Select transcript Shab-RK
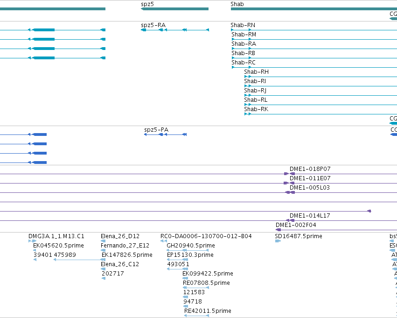Viewport: 397px width, 318px height. click(256, 109)
